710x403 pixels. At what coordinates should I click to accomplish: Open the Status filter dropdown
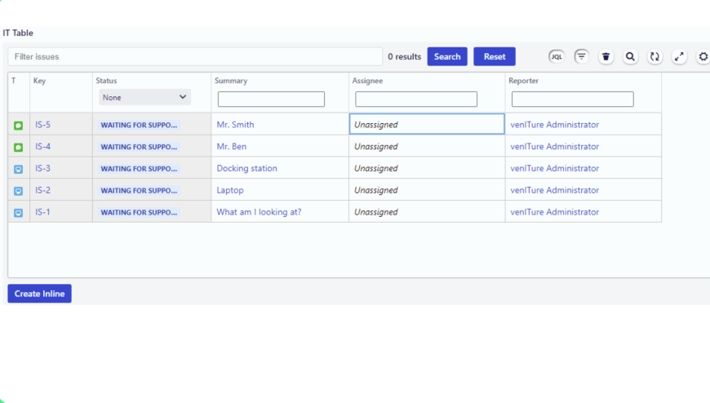[144, 97]
